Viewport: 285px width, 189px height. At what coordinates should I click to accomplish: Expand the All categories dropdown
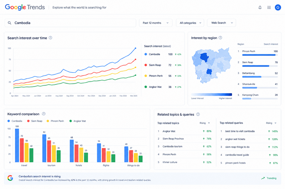click(x=190, y=23)
